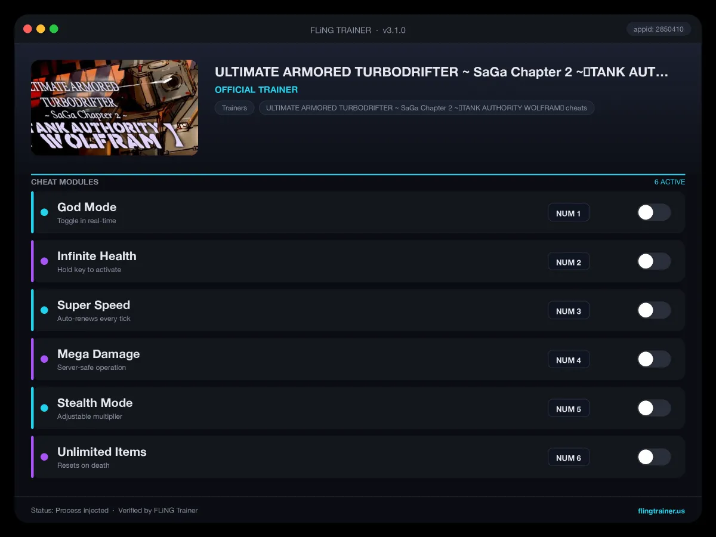
Task: Click the 'Server-safe operation' description
Action: click(91, 368)
